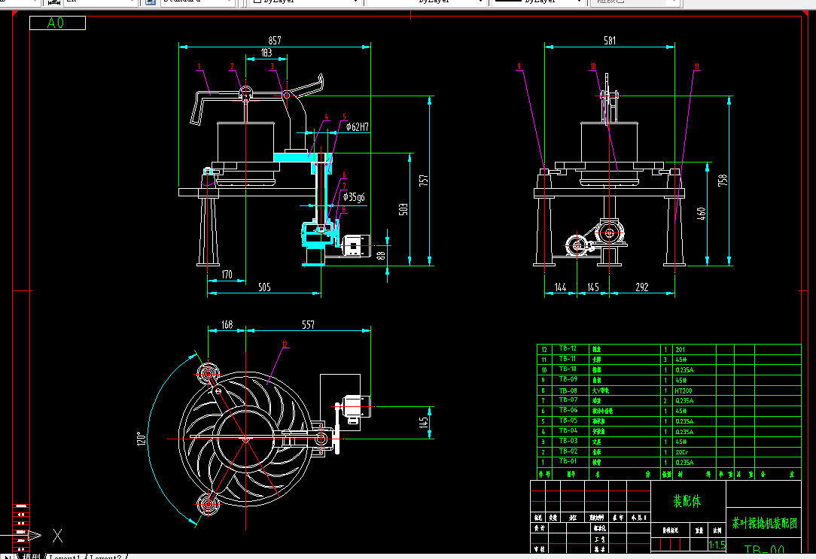
Task: Select the 170 dimension text
Action: pos(227,274)
